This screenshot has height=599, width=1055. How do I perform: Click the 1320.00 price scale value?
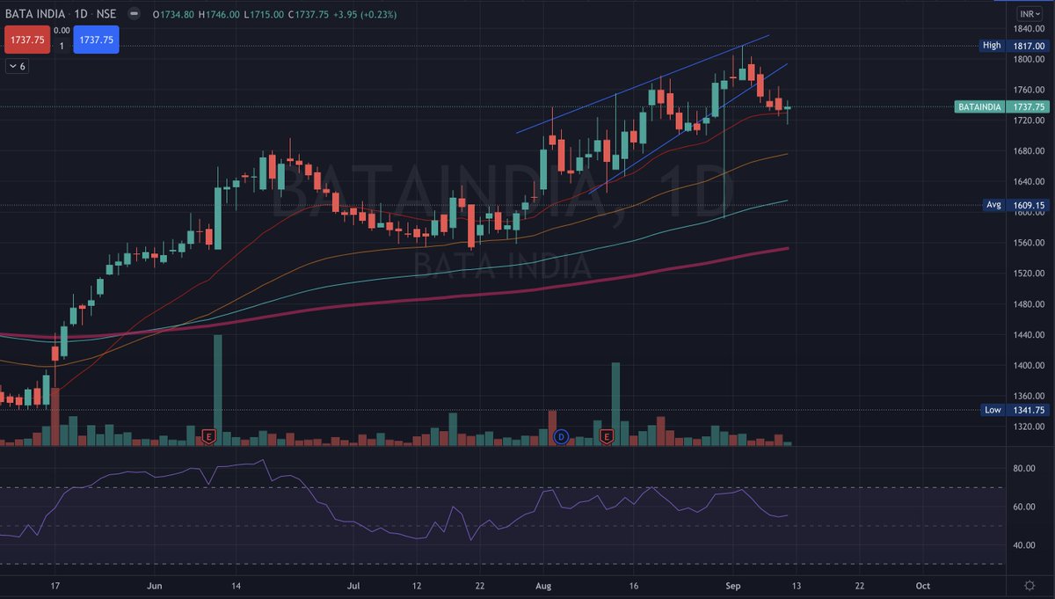1029,427
